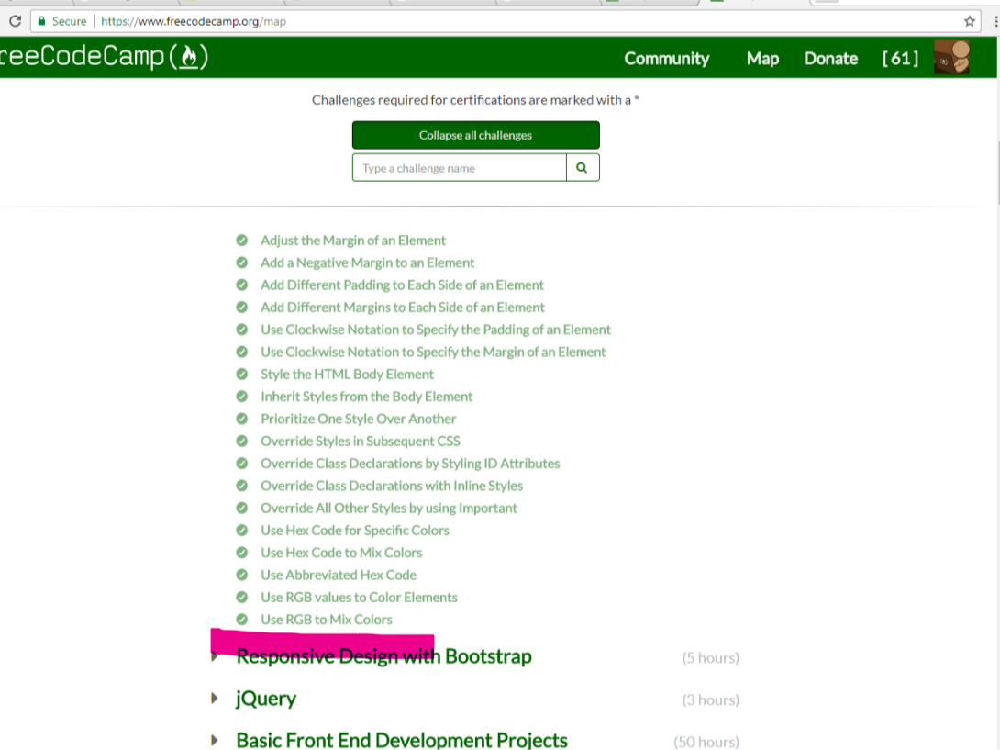Click checkmark beside Add Different Margins to Each Side
Viewport: 1000px width, 750px height.
point(241,307)
